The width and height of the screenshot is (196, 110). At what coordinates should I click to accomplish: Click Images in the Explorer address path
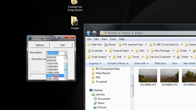point(139,33)
